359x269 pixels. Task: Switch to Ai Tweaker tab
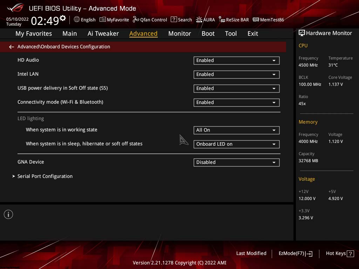pos(103,34)
